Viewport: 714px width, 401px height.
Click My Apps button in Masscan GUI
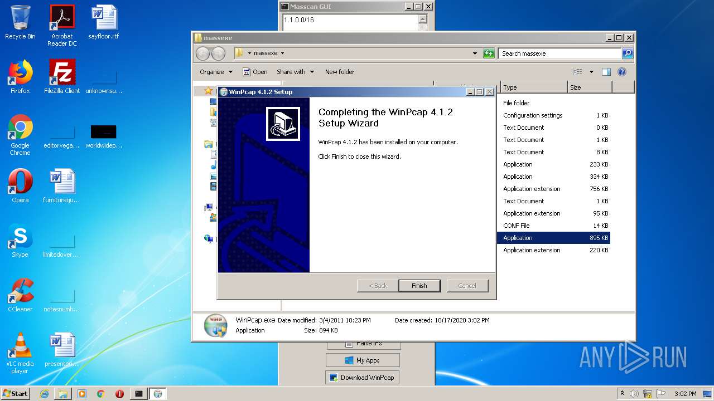coord(363,360)
